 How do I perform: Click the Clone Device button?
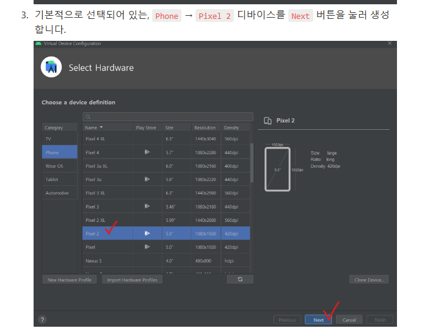point(369,279)
